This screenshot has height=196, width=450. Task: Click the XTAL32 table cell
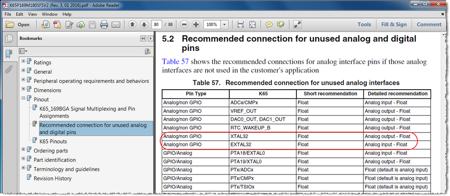pyautogui.click(x=263, y=136)
